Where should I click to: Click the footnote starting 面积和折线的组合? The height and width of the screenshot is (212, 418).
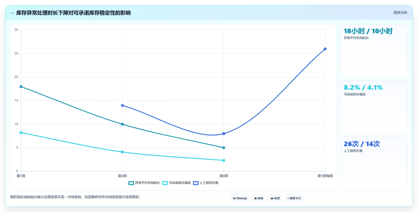point(76,197)
